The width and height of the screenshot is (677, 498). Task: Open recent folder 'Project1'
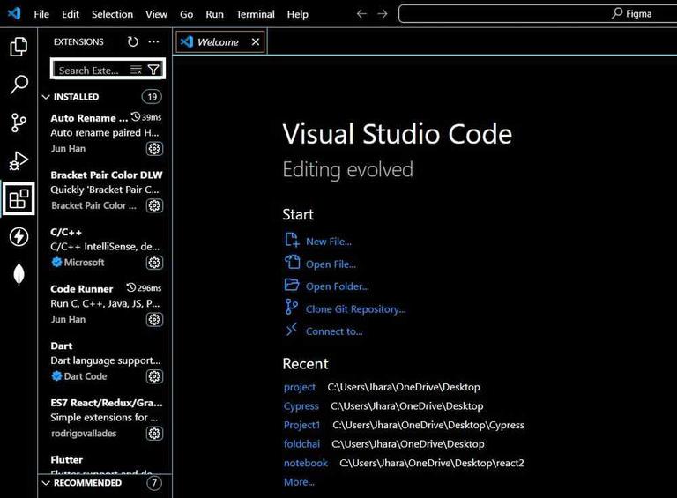301,425
